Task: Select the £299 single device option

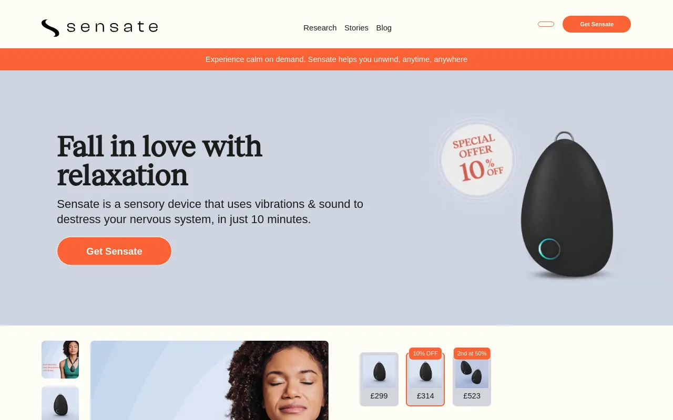Action: coord(379,379)
